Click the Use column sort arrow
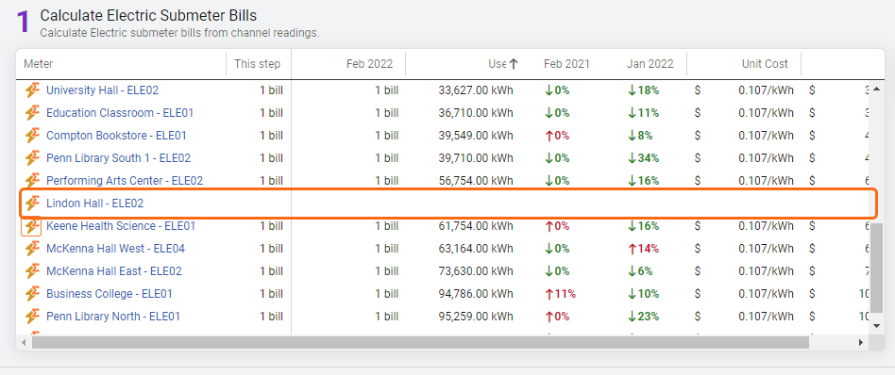Viewport: 895px width, 375px height. pos(514,64)
